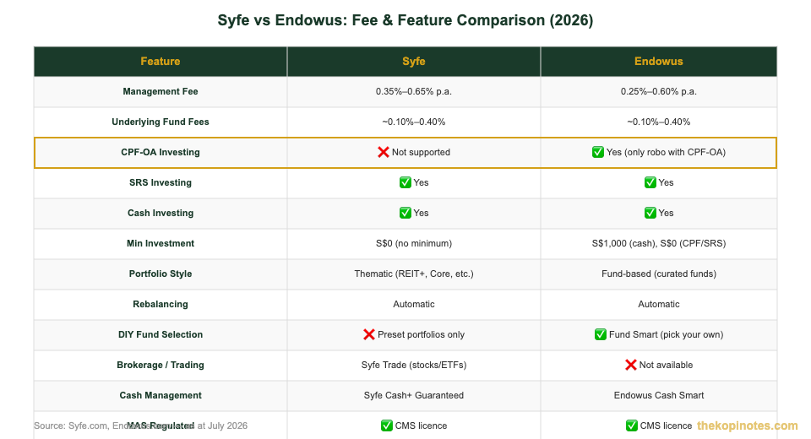Select the Brokerage / Trading label
This screenshot has width=811, height=439.
click(x=161, y=365)
